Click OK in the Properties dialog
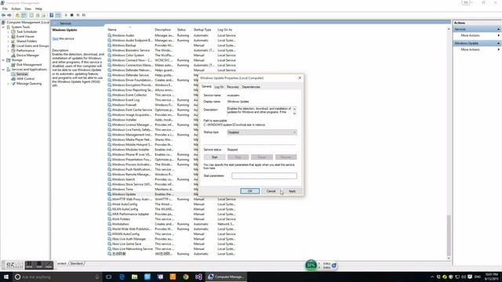Screen dimensions: 502x282 249,191
